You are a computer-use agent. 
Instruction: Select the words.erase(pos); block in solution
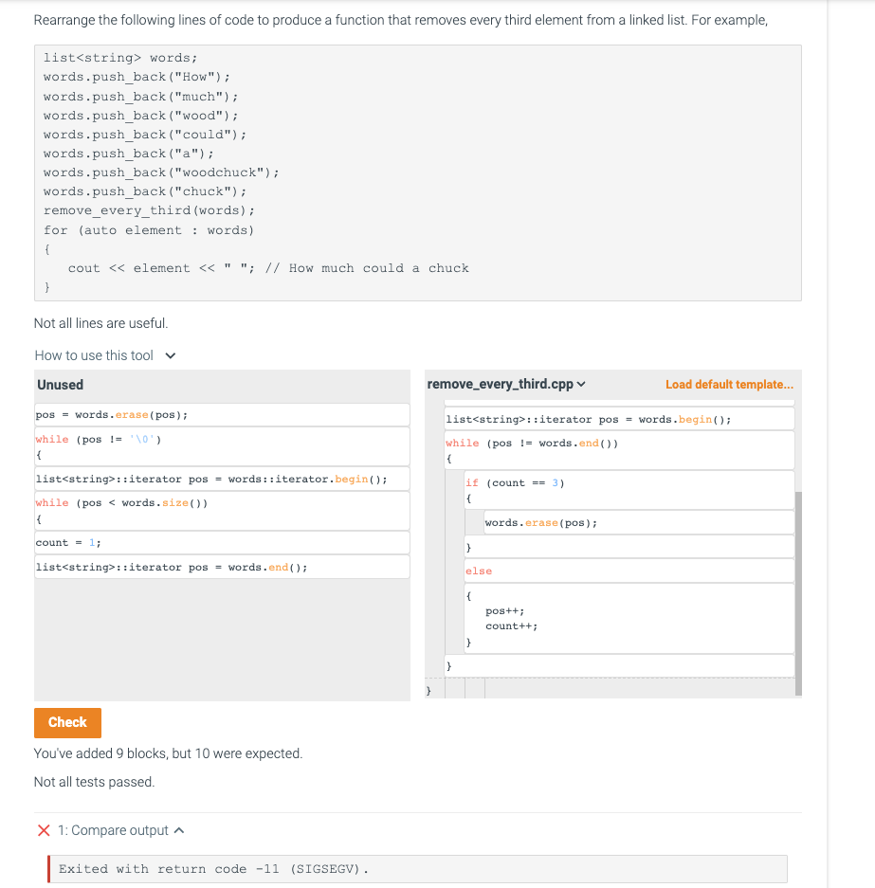click(x=639, y=523)
